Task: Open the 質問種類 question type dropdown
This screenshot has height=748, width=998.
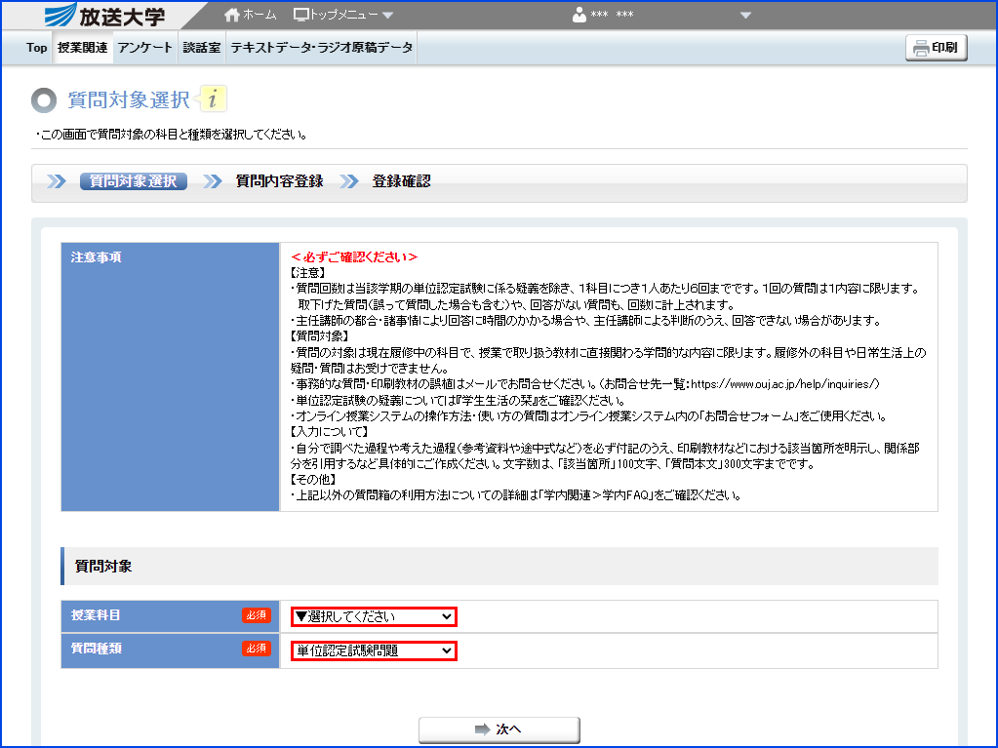Action: [373, 650]
